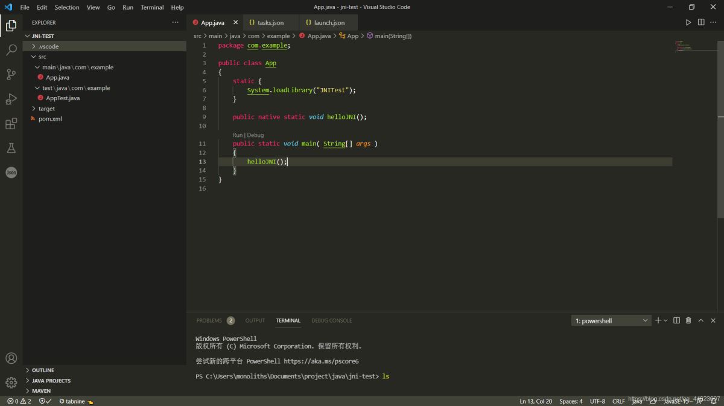Open the powershell terminal selector dropdown
Screen dimensions: 724x406
(611, 320)
